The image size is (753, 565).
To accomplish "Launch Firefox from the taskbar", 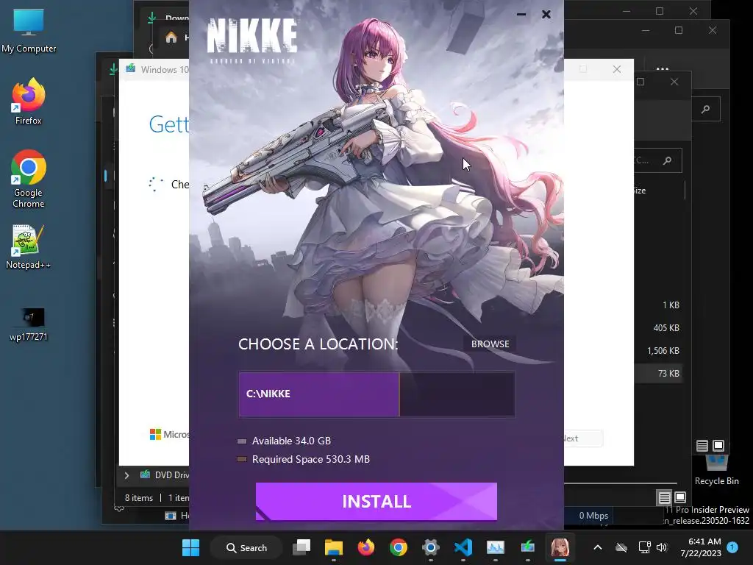I will [366, 547].
